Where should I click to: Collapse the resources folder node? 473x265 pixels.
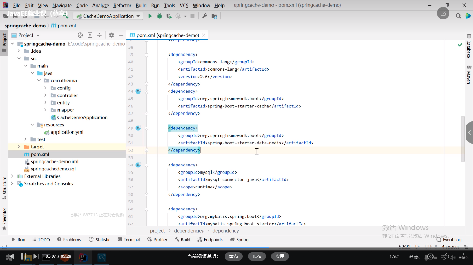click(x=32, y=125)
